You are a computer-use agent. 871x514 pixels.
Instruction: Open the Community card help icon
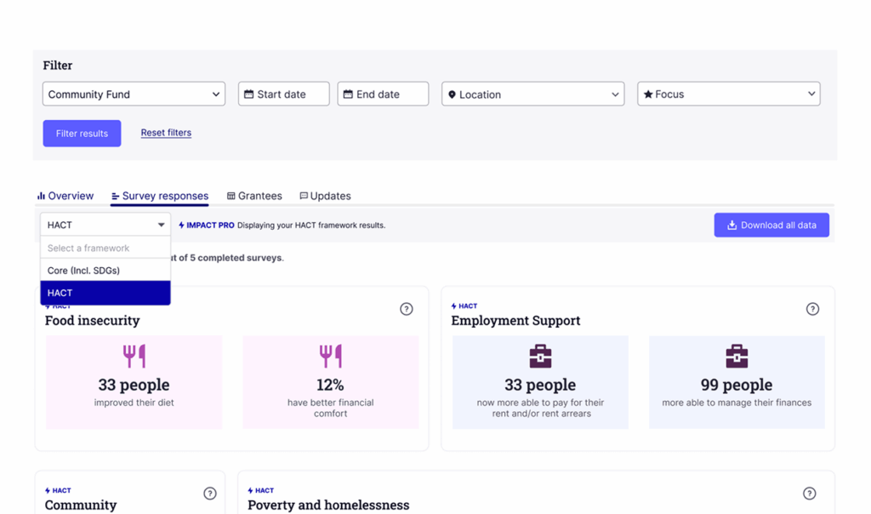(209, 494)
